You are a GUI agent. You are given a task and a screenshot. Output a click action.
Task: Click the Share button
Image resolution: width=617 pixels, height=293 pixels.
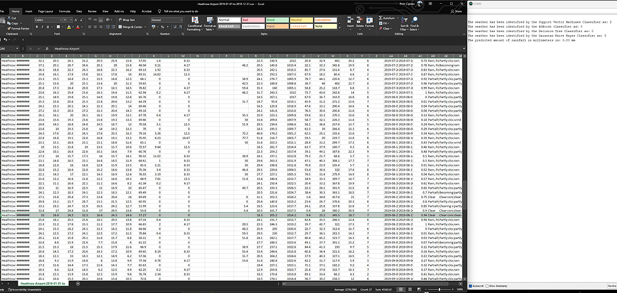point(456,11)
